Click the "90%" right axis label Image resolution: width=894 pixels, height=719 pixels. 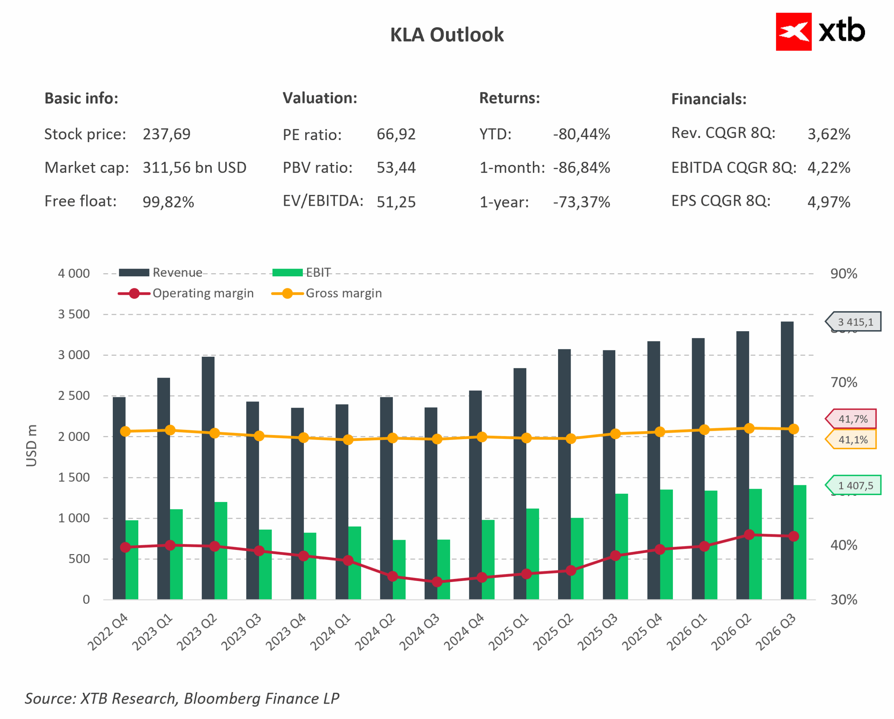[844, 274]
